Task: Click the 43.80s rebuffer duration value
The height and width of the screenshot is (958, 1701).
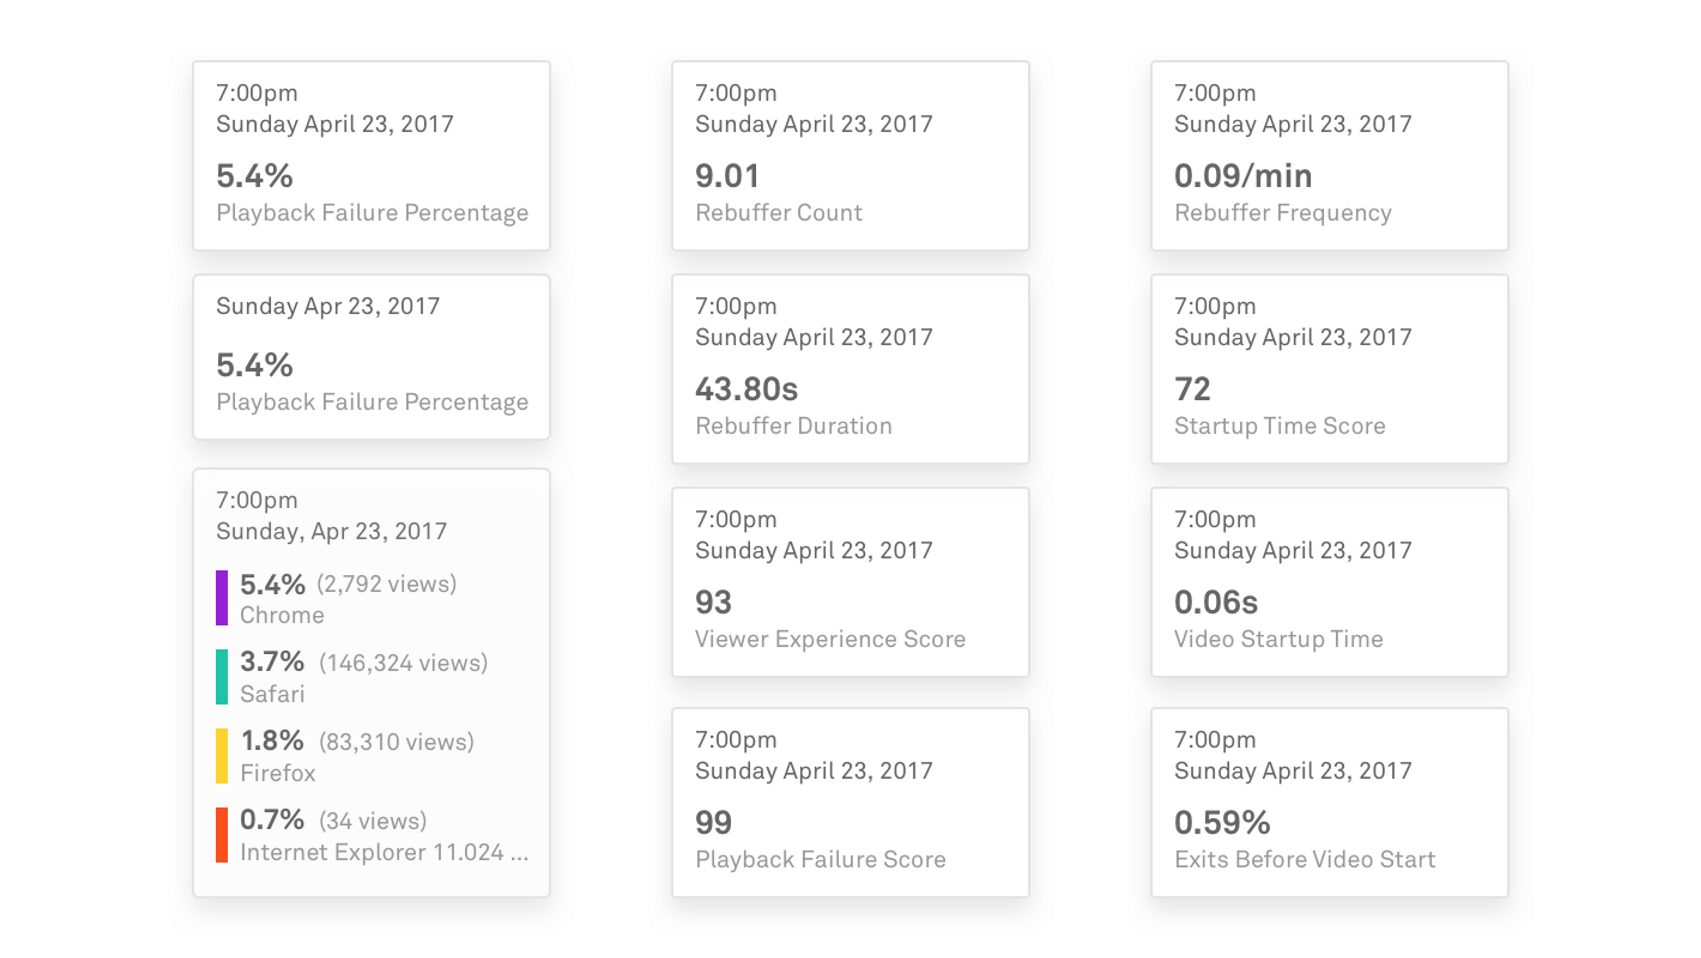Action: [746, 389]
